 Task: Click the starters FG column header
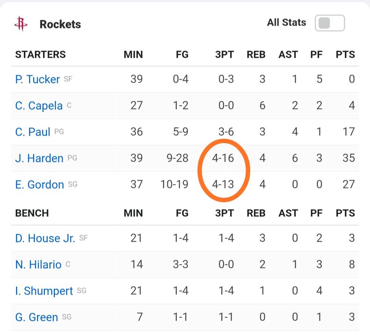[x=182, y=55]
